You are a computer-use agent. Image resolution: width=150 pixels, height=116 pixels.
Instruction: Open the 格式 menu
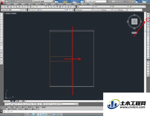38,4
